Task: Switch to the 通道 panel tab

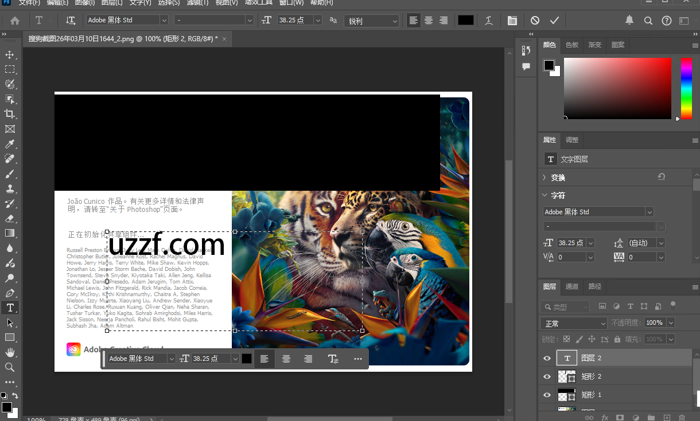Action: (572, 286)
